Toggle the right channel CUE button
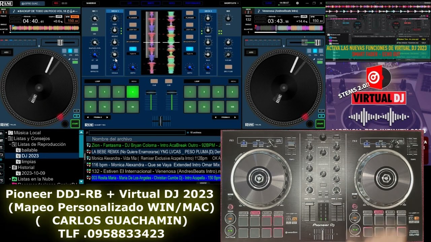Image resolution: width=431 pixels, height=242 pixels. click(168, 81)
